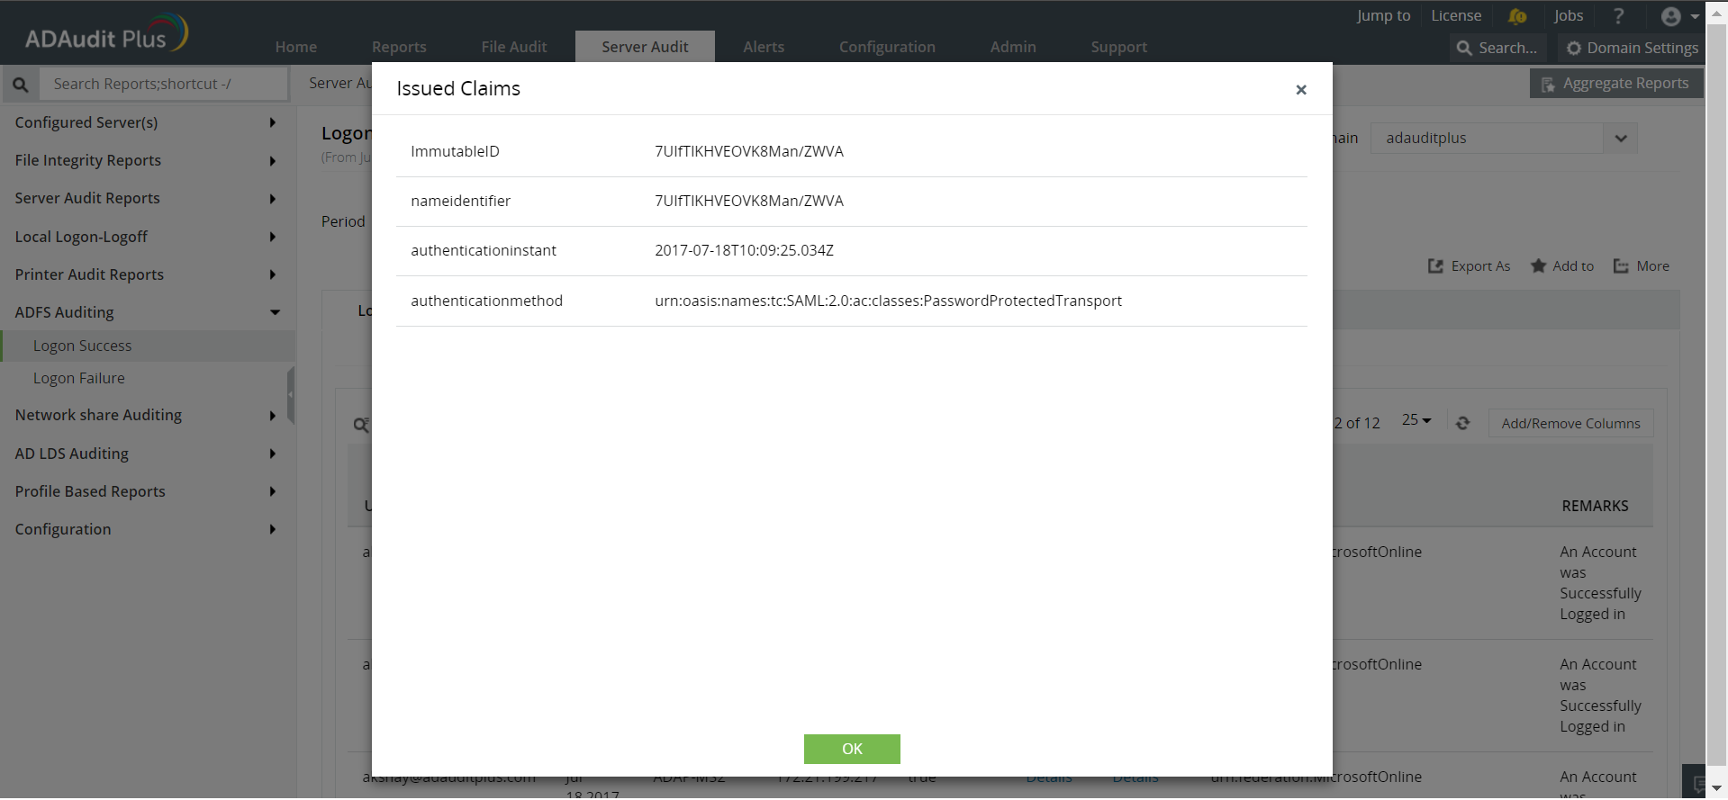The width and height of the screenshot is (1728, 800).
Task: Expand Configured Server(s) menu
Action: click(x=272, y=122)
